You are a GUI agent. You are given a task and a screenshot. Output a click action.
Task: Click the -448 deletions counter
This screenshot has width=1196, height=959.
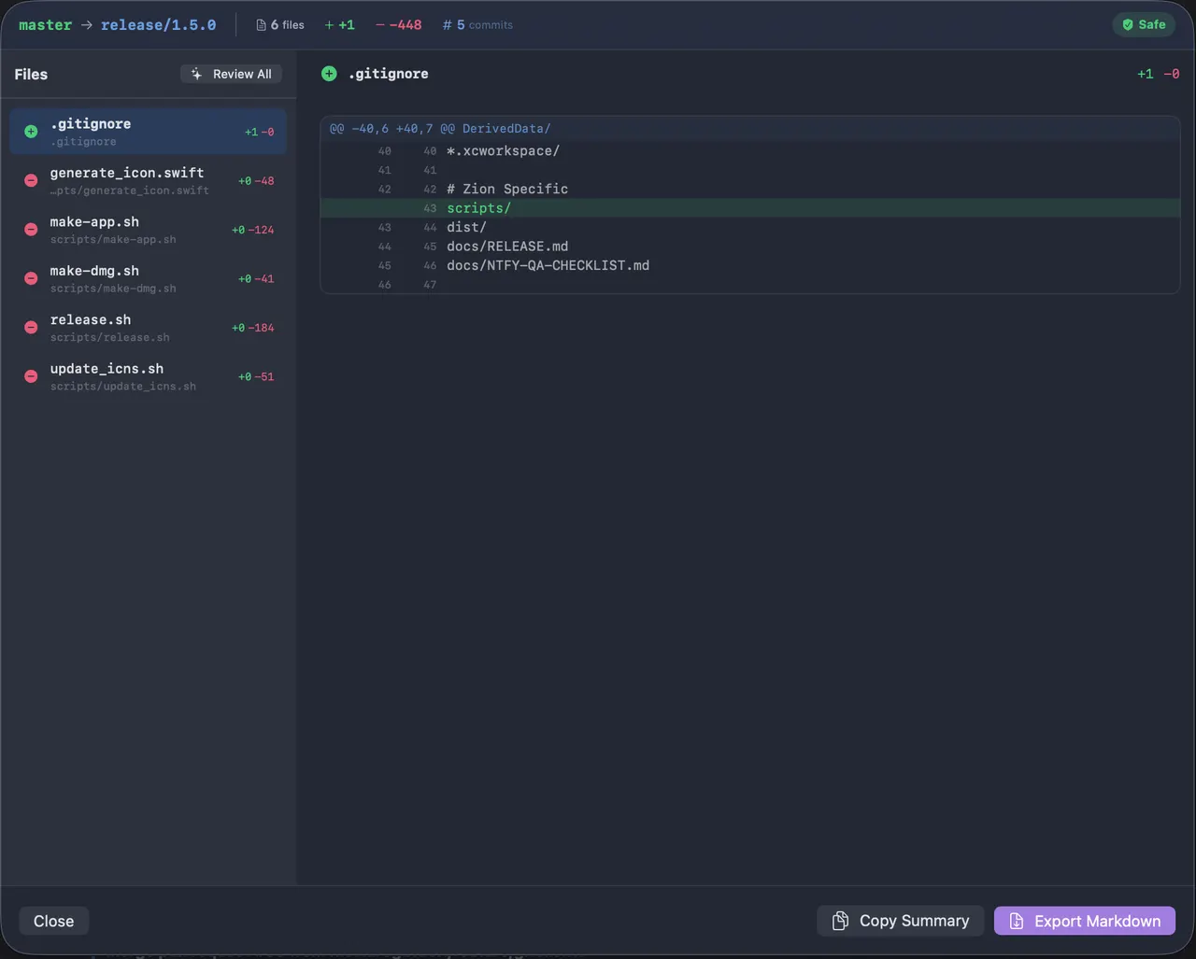[x=399, y=25]
